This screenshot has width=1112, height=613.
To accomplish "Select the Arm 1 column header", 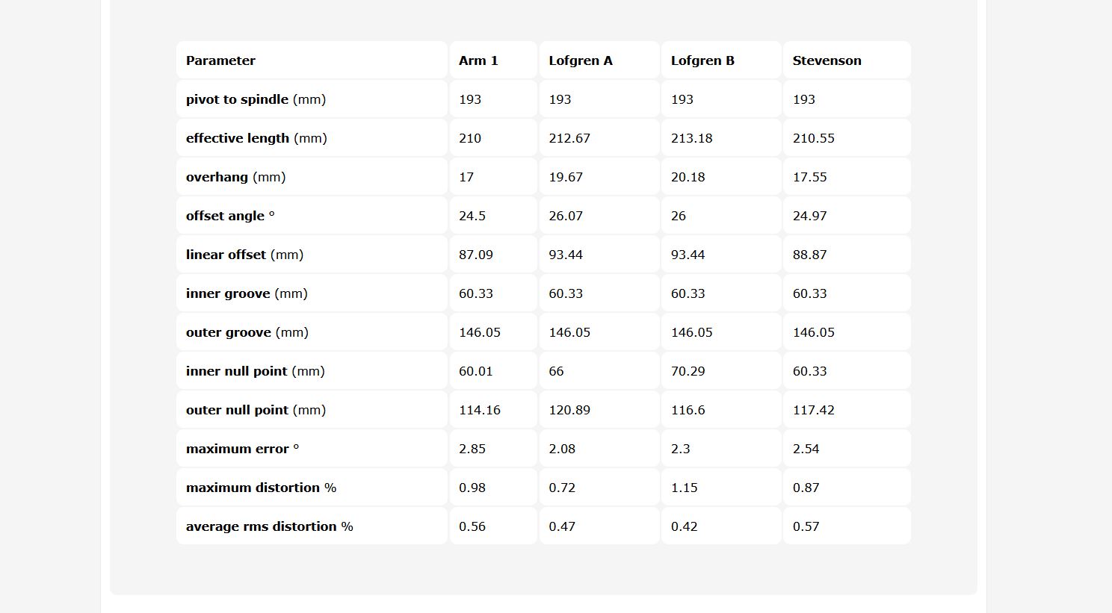I will pyautogui.click(x=478, y=60).
